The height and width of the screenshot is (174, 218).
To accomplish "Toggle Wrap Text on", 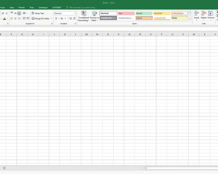I will [38, 13].
